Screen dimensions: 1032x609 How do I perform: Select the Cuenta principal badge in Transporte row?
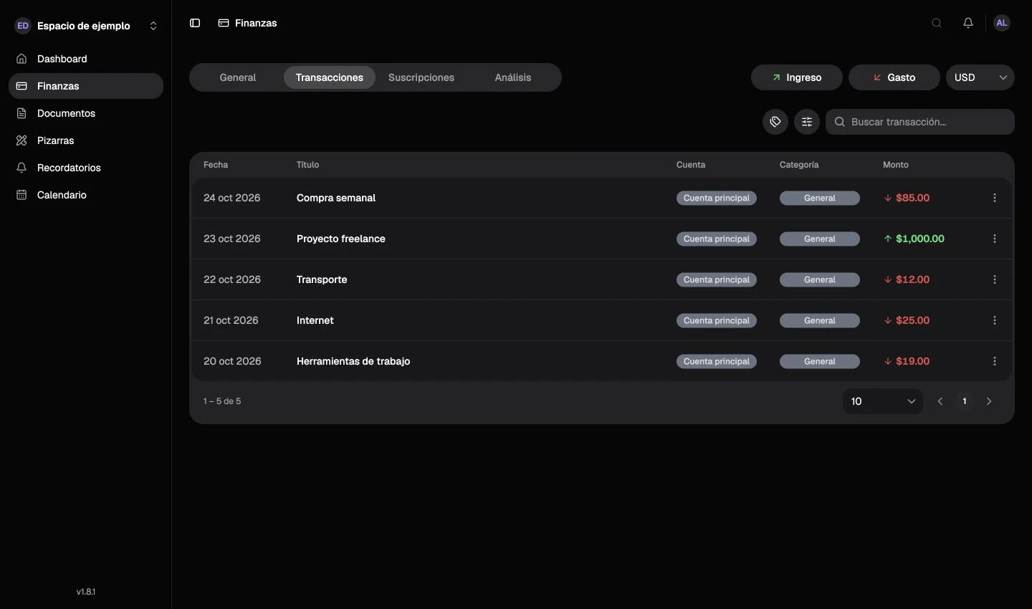[717, 279]
